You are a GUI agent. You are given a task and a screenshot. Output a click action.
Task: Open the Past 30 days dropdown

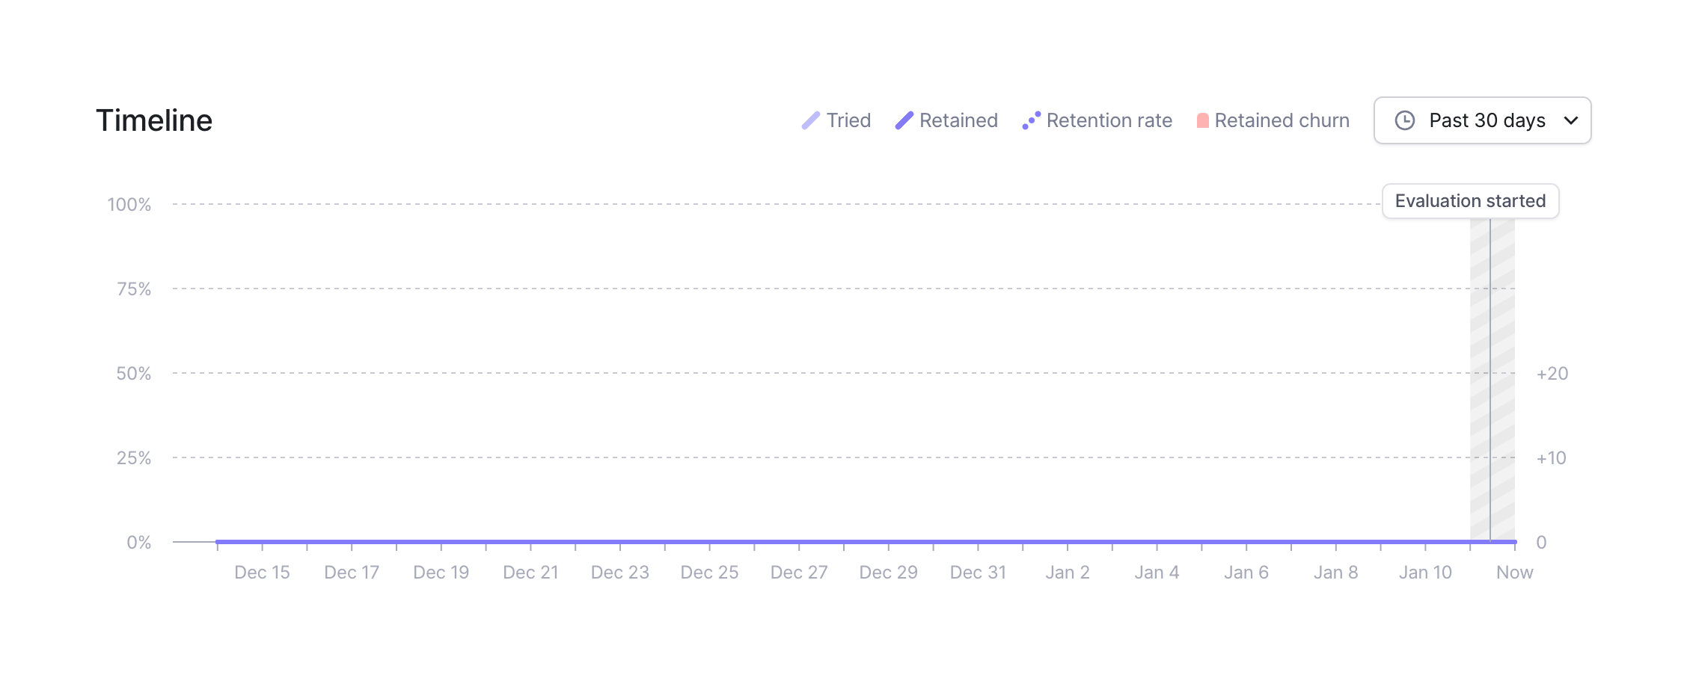click(x=1486, y=120)
